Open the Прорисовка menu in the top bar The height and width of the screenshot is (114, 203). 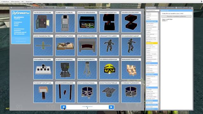click(29, 2)
